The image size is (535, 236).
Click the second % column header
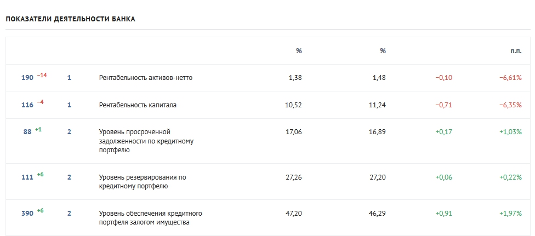(383, 51)
